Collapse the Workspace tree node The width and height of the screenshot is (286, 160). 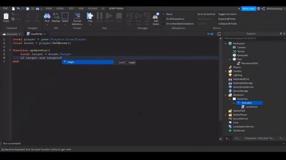pyautogui.click(x=225, y=44)
